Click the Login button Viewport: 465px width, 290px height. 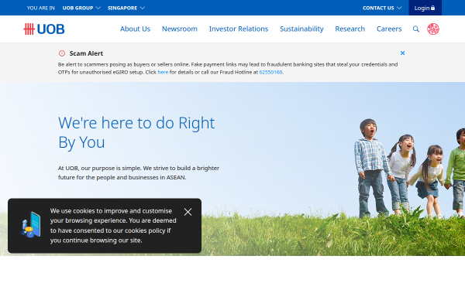point(425,8)
